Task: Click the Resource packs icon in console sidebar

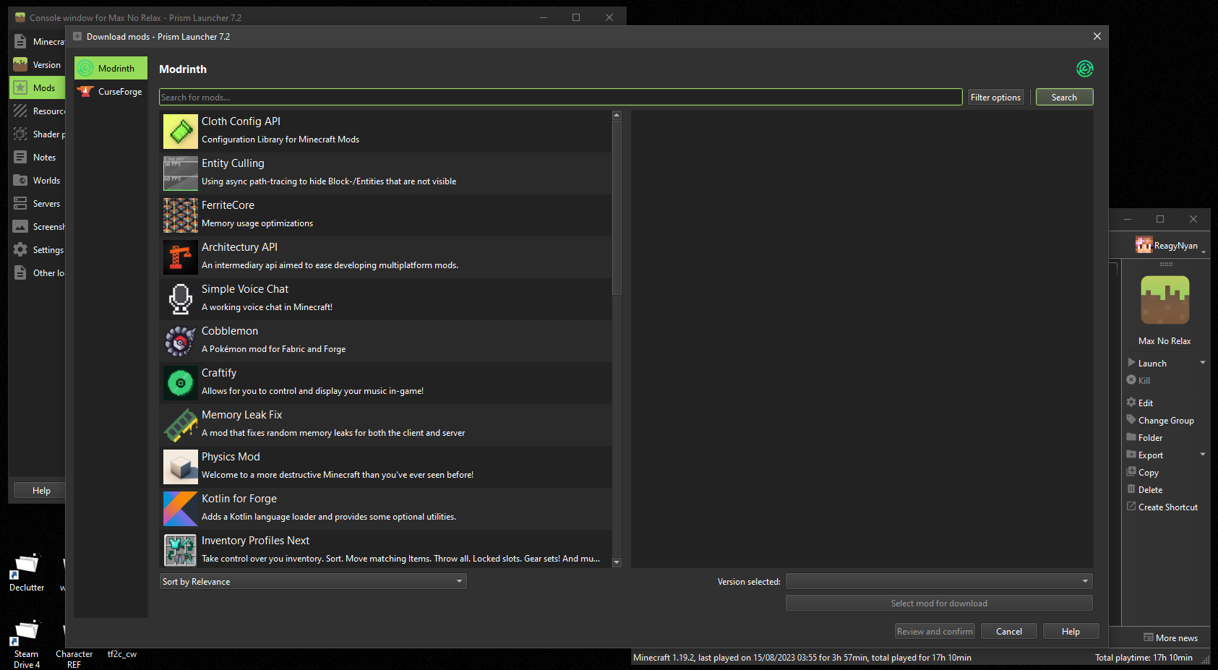Action: (x=20, y=111)
